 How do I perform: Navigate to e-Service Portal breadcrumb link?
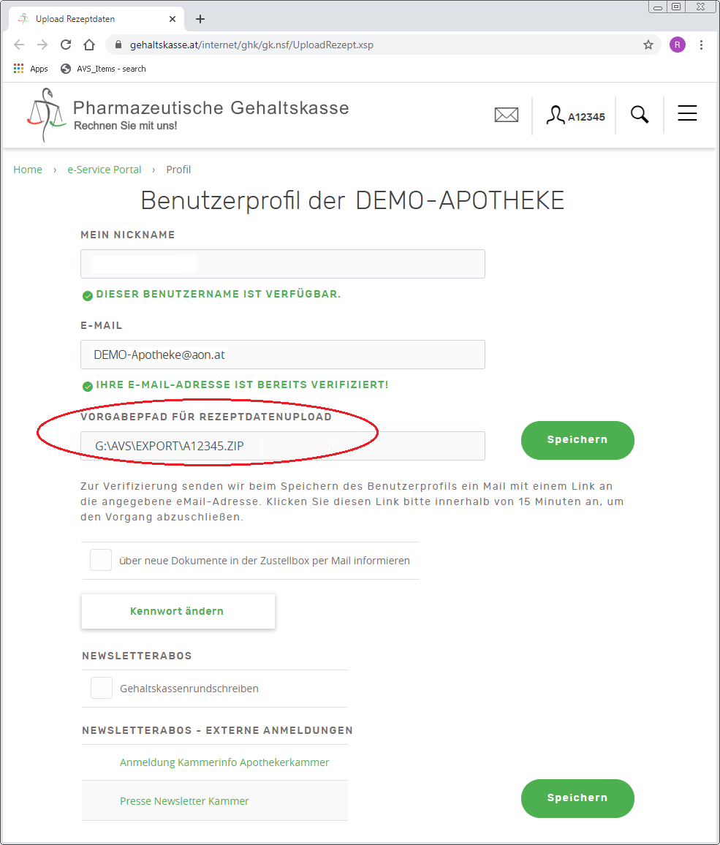[104, 169]
